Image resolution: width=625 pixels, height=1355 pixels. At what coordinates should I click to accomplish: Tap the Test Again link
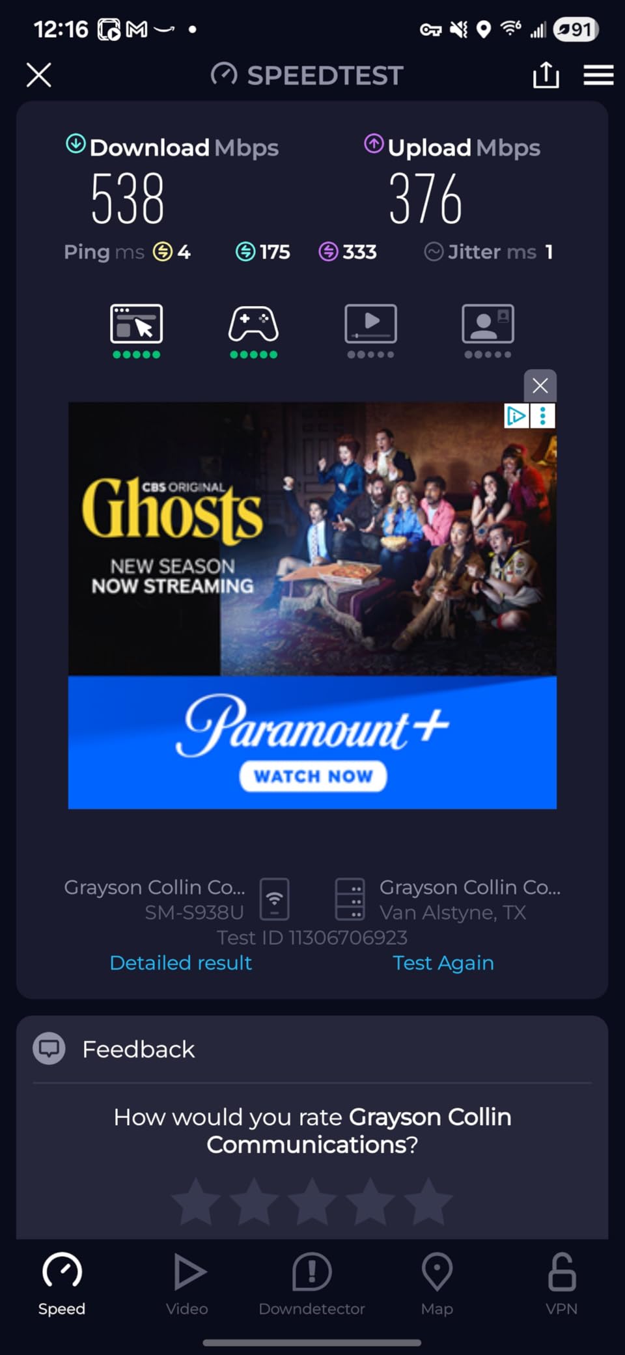pyautogui.click(x=443, y=962)
